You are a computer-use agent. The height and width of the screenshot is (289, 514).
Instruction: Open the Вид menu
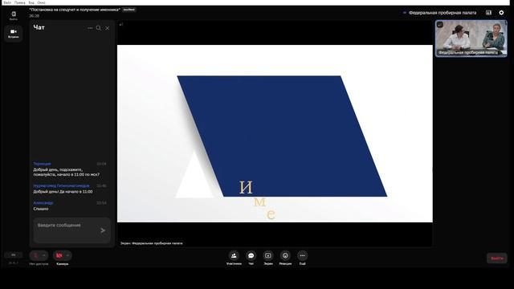click(31, 2)
